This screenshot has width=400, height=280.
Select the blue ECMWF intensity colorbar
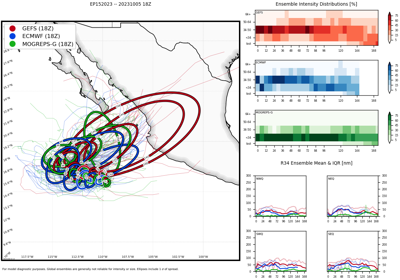pos(390,78)
